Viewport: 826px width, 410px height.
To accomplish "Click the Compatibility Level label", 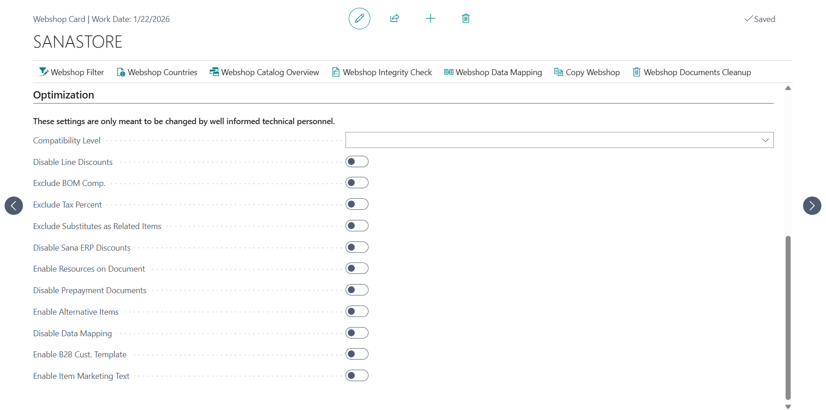I will (x=67, y=141).
